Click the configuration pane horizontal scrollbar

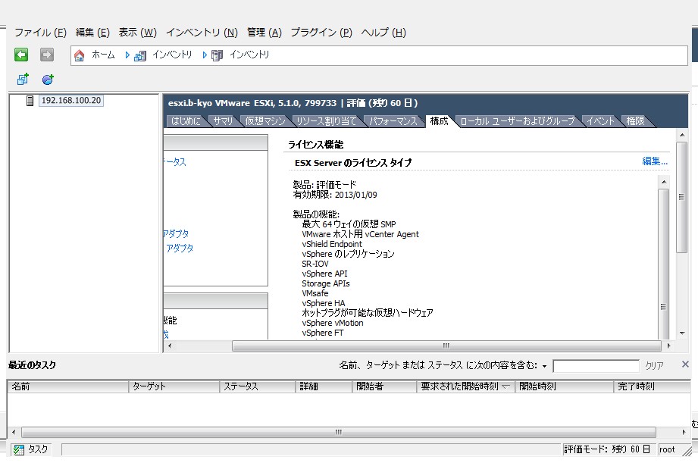pyautogui.click(x=446, y=346)
